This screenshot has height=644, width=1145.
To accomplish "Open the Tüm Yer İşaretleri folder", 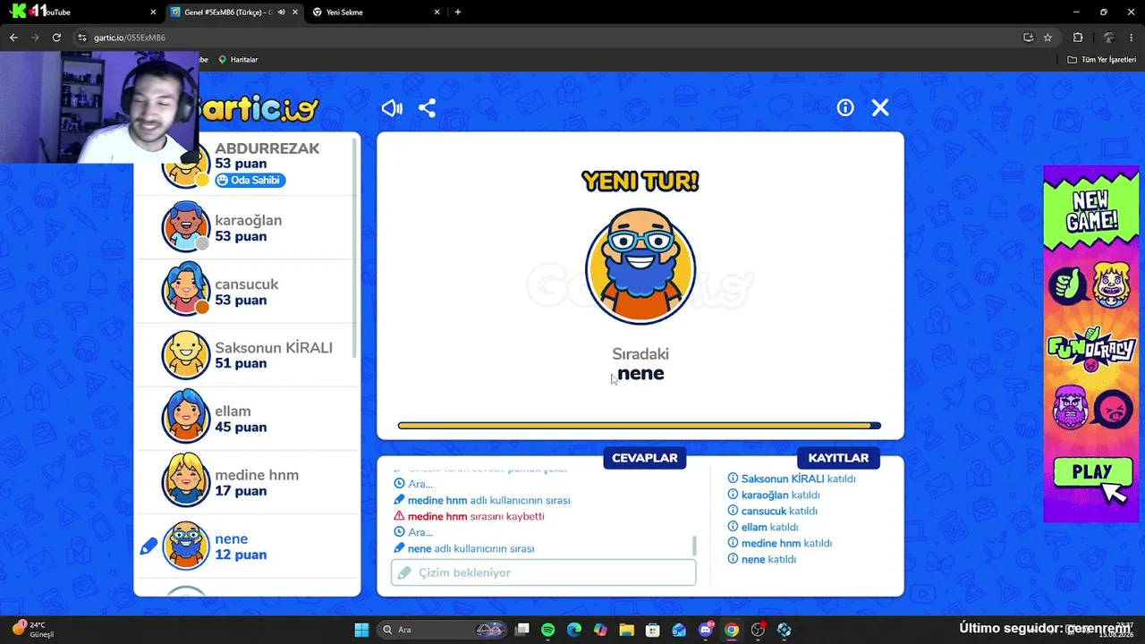I will [x=1101, y=59].
